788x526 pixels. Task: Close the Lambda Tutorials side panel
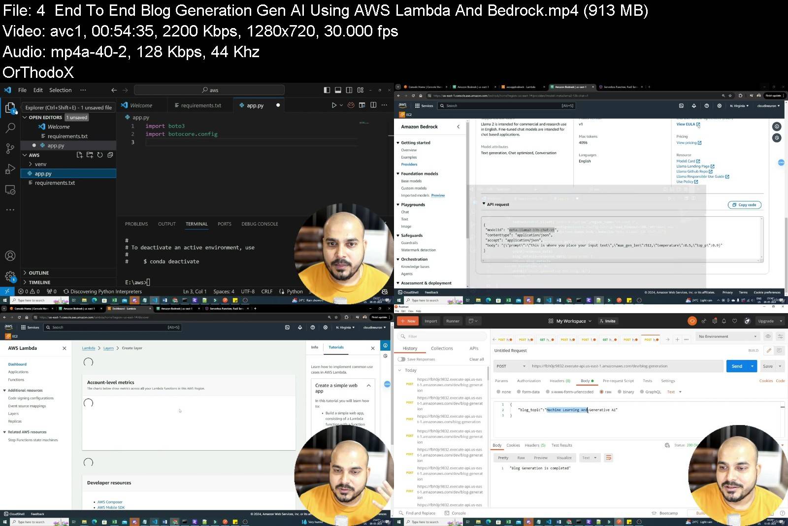click(373, 348)
